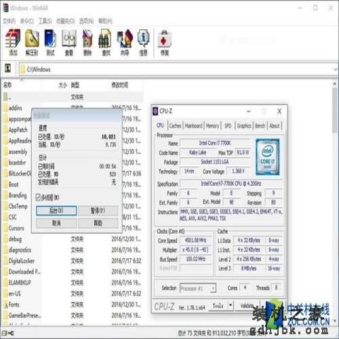Select the Cursors folder row
Screen dimensions: 339x339
tap(16, 228)
